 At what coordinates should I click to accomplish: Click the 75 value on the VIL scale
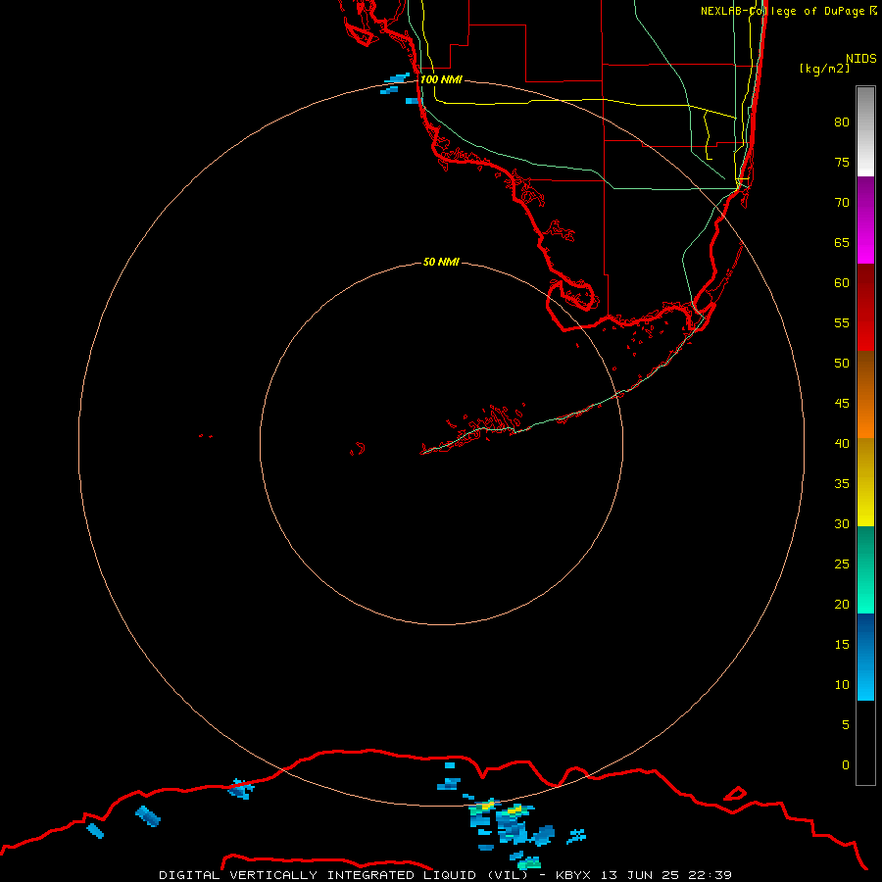pyautogui.click(x=842, y=162)
